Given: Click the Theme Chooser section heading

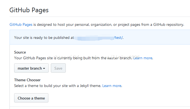Looking at the screenshot, I should [27, 80].
